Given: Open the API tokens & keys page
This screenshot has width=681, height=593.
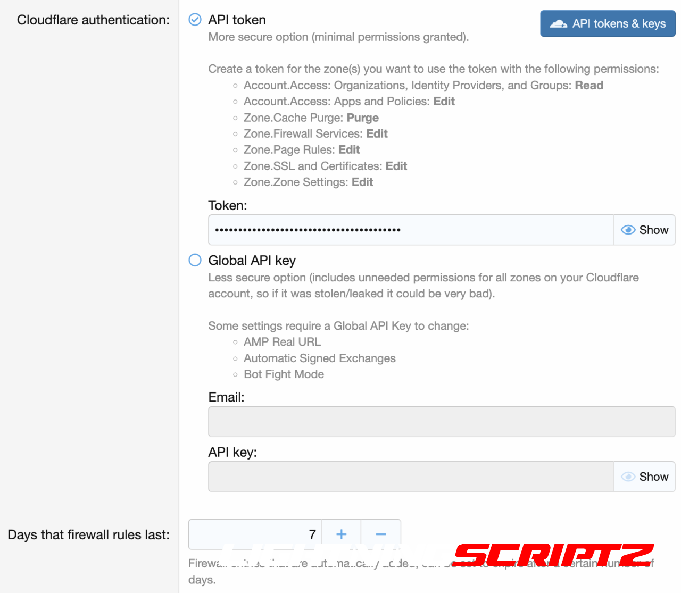Looking at the screenshot, I should (x=608, y=24).
